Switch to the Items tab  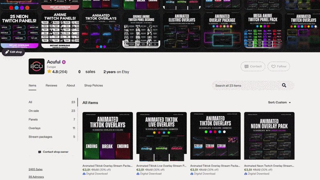[x=32, y=86]
